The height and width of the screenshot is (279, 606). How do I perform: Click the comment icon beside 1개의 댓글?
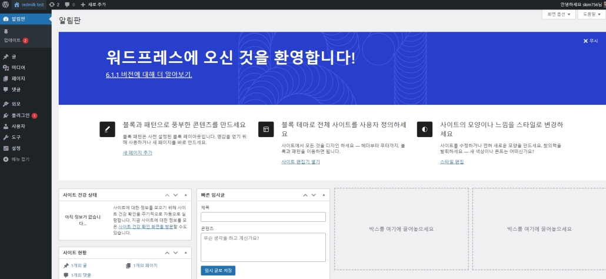point(66,275)
